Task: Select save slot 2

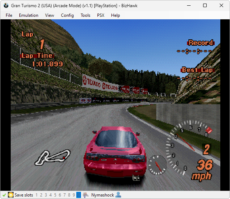Action: 41,195
